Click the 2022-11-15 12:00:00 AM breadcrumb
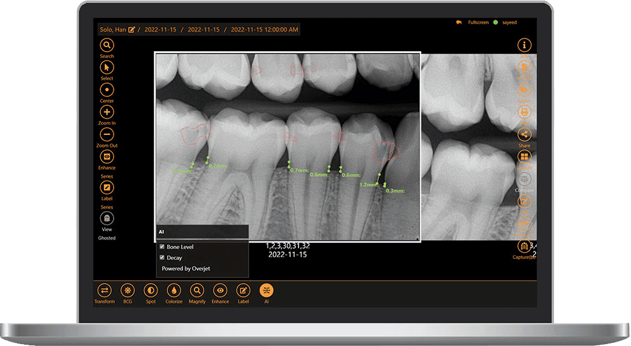The width and height of the screenshot is (631, 346). 264,30
